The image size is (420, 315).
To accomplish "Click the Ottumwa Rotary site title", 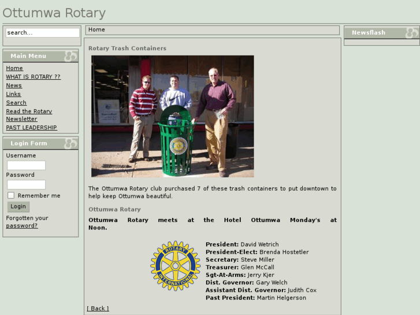I will [x=54, y=13].
